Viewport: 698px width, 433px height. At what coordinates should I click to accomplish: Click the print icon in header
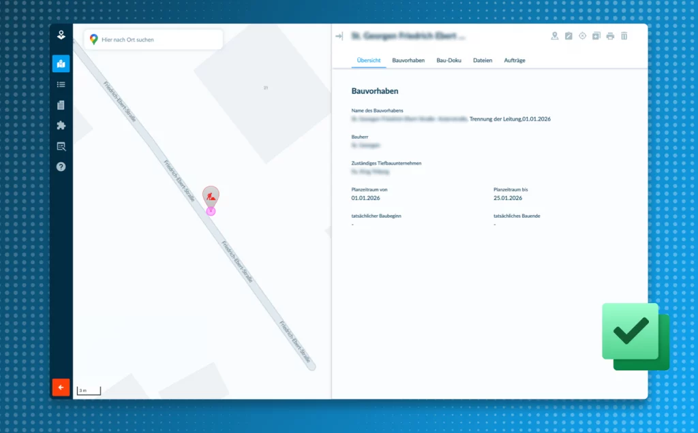click(610, 36)
